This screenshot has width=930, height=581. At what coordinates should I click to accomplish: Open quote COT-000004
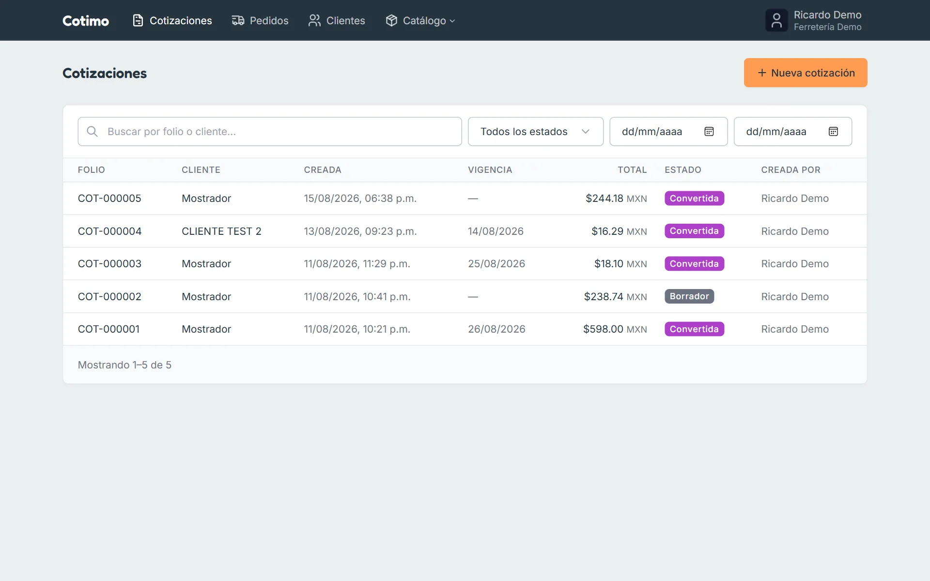tap(109, 231)
